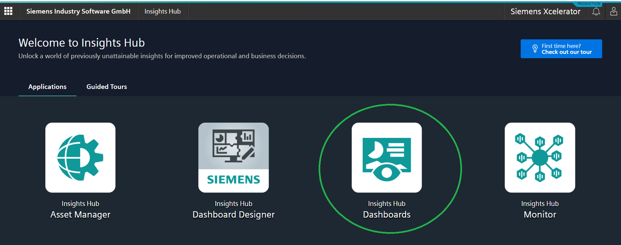621x245 pixels.
Task: Launch the Monitor app icon
Action: coord(540,158)
